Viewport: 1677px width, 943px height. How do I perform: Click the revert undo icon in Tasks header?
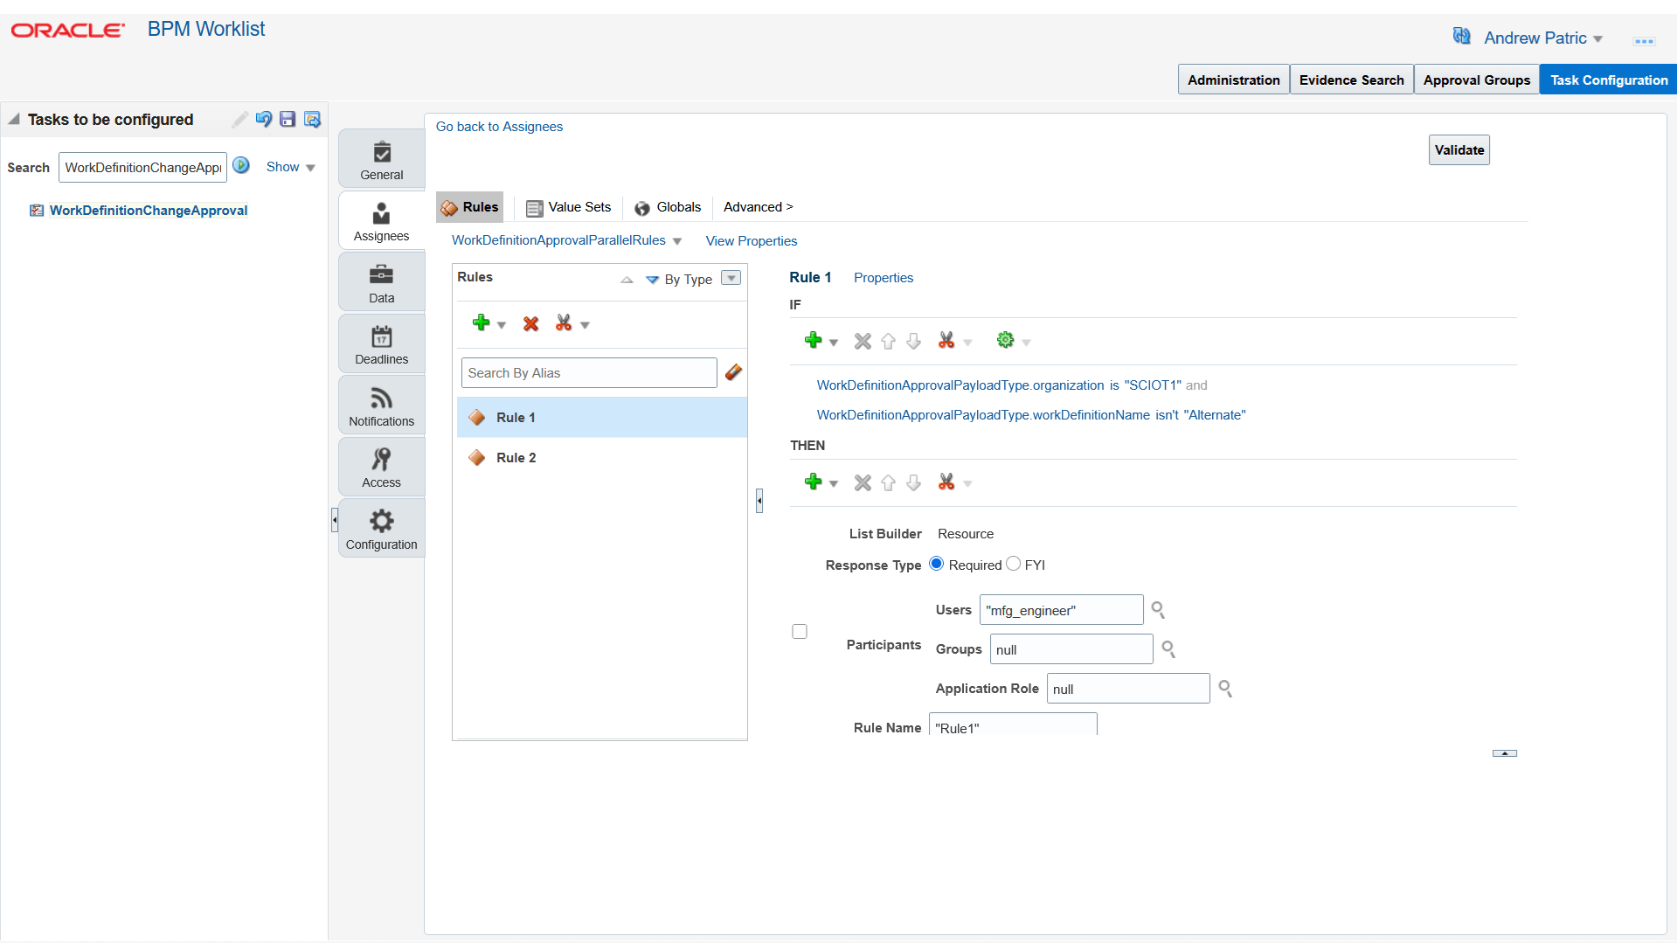(263, 120)
